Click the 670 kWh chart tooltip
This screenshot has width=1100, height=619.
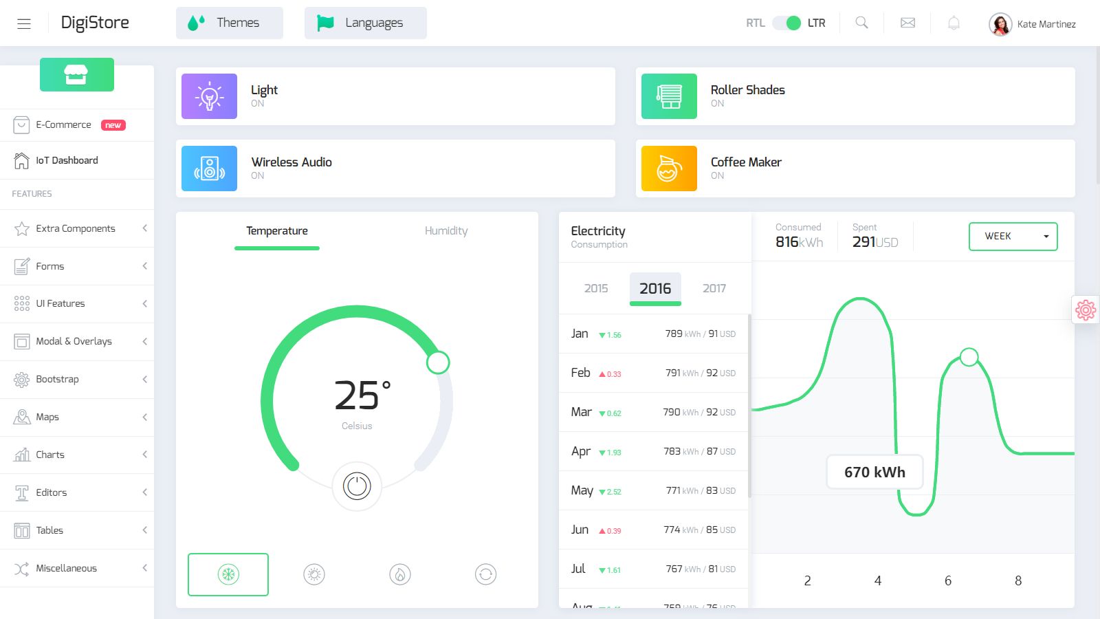874,472
